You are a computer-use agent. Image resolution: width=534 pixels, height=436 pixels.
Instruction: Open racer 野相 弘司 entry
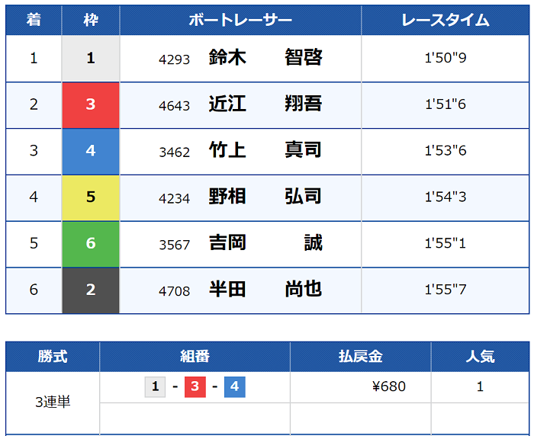pyautogui.click(x=265, y=197)
